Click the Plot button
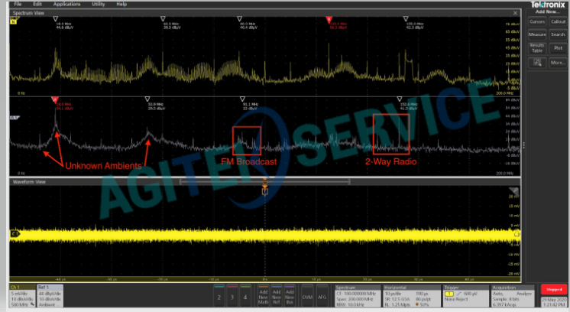Image resolution: width=570 pixels, height=312 pixels. click(558, 48)
